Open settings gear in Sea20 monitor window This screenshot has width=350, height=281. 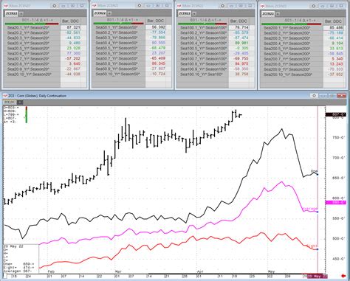(x=55, y=6)
